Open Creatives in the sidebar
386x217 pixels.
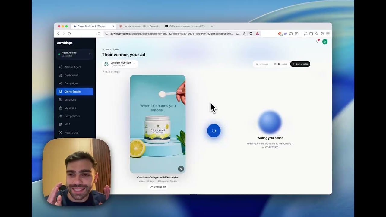[x=75, y=100]
